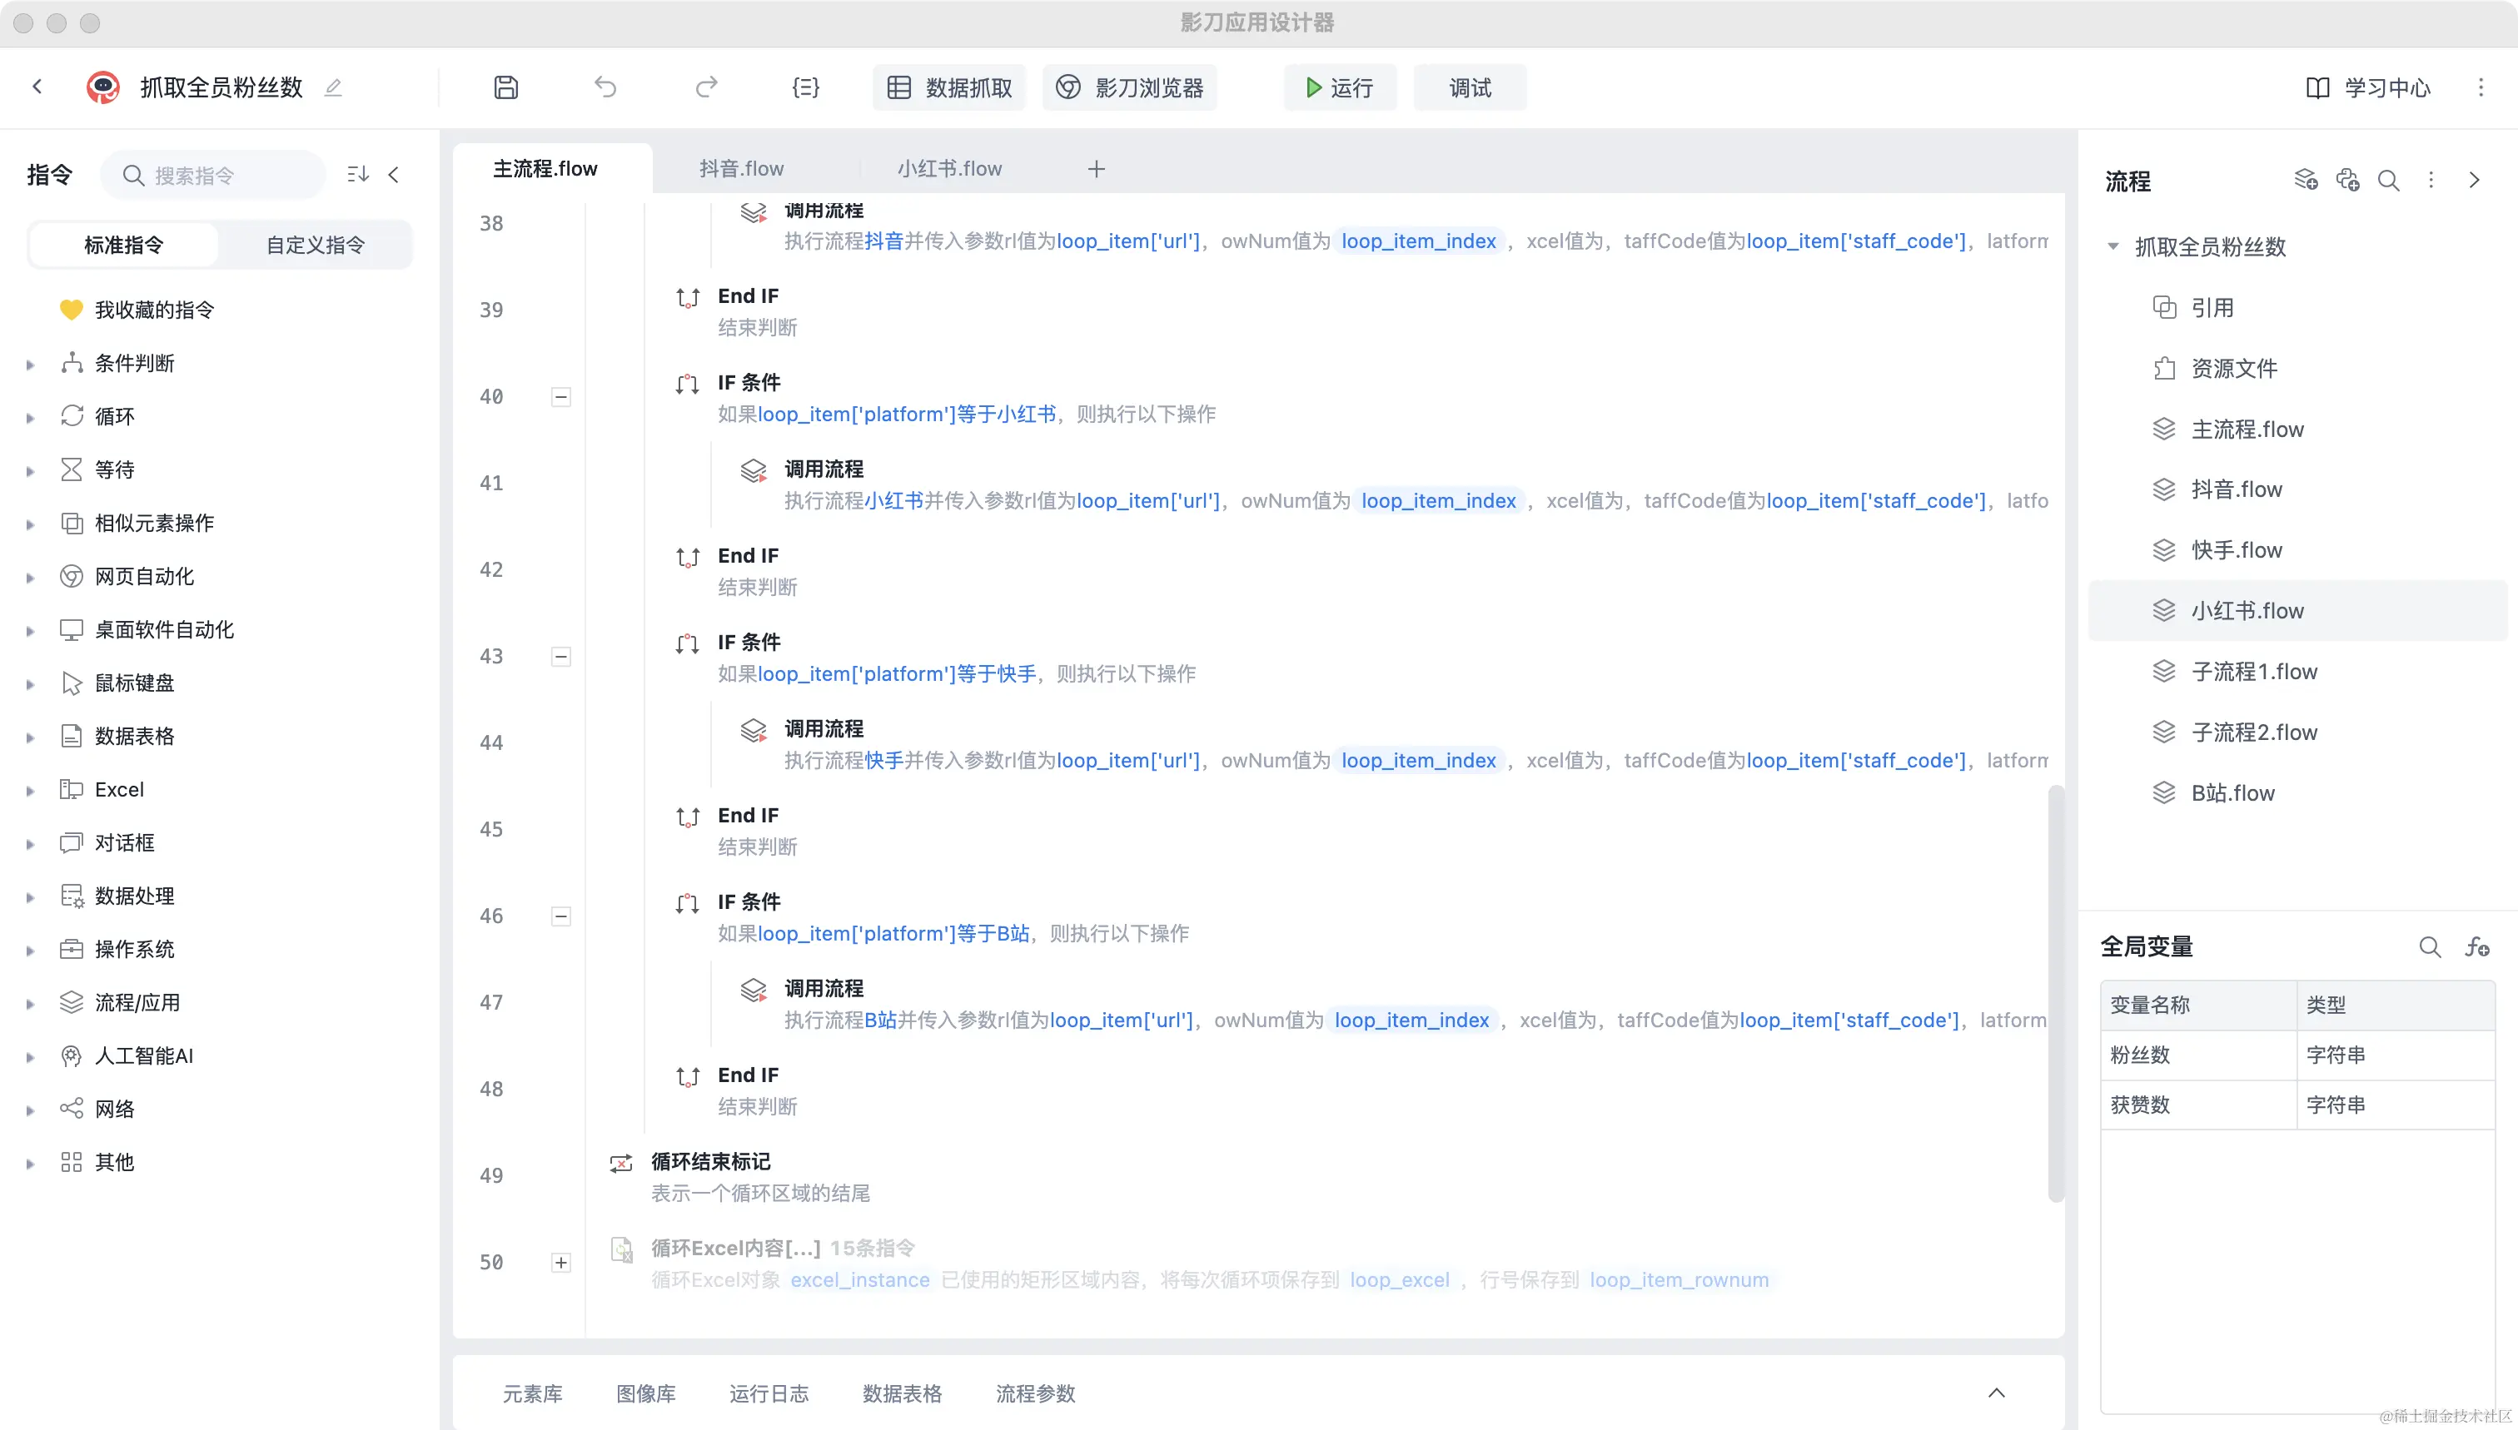Click the redo arrow icon

(x=706, y=87)
